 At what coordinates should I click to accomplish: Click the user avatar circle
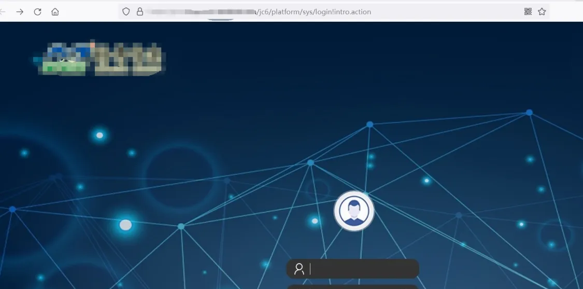[x=354, y=211]
